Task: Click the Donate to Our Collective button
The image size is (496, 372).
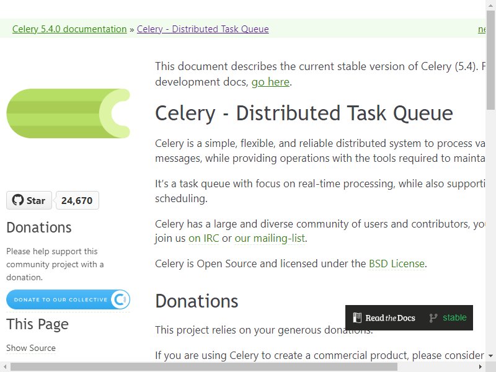Action: [68, 299]
